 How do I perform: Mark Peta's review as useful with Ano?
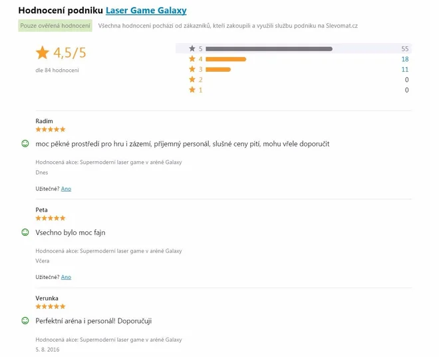pyautogui.click(x=66, y=277)
